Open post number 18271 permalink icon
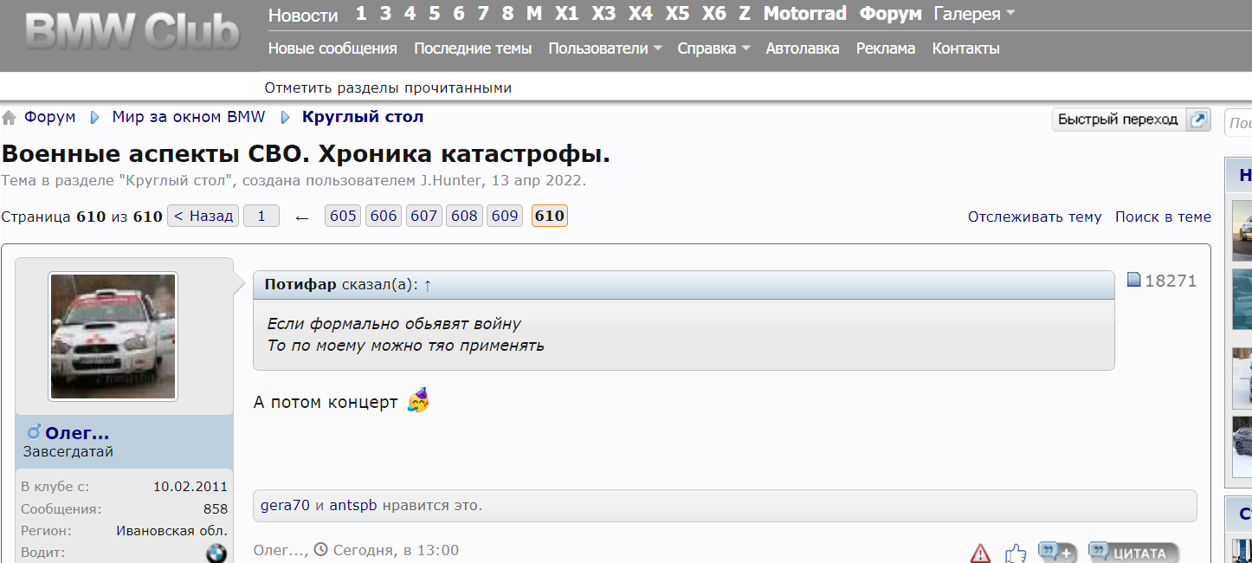 tap(1134, 280)
